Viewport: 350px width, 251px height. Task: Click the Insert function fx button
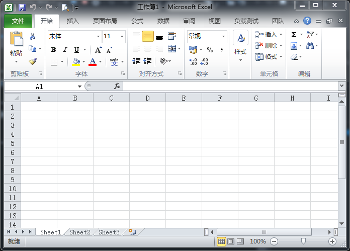[117, 86]
